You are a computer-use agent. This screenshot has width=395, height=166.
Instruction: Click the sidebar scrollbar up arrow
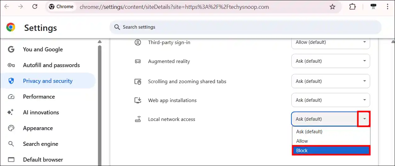click(x=100, y=42)
